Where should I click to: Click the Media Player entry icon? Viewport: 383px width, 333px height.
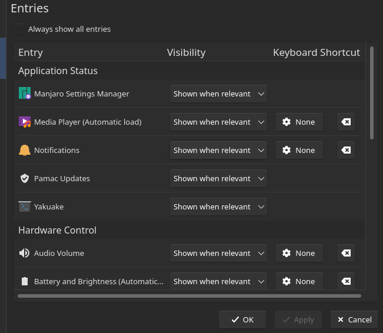[25, 122]
